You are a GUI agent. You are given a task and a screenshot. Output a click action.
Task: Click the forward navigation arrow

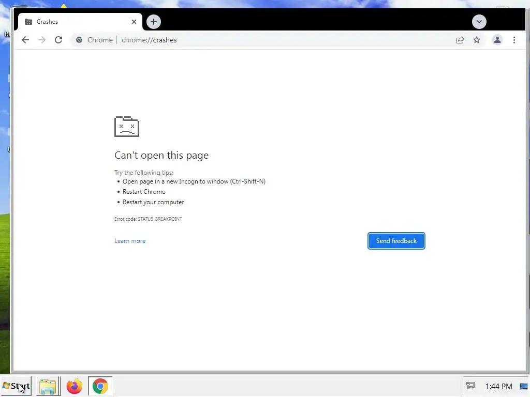42,40
